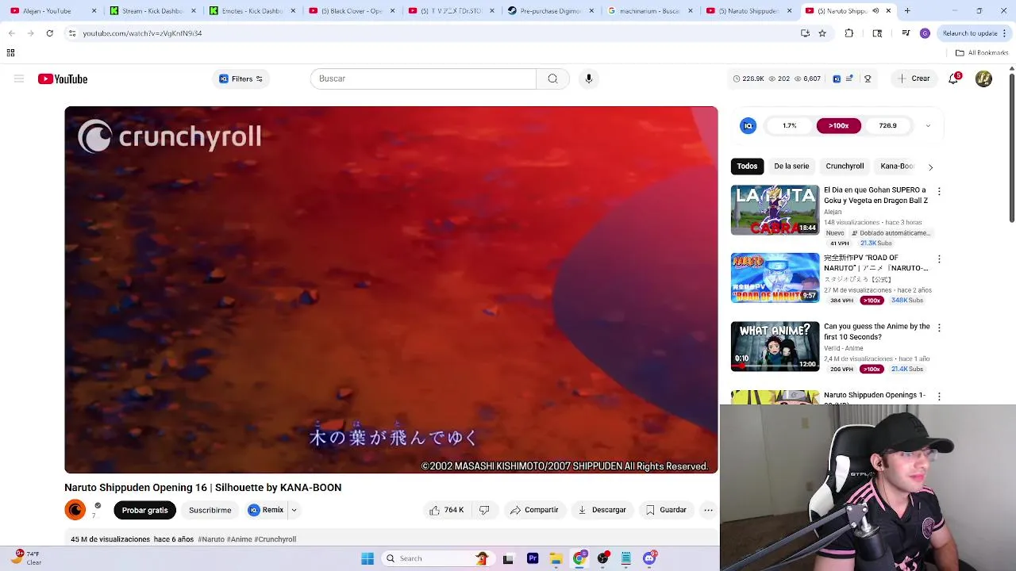Open the Gohan SUPERO a Goku video thumbnail
The height and width of the screenshot is (571, 1016).
coord(775,210)
